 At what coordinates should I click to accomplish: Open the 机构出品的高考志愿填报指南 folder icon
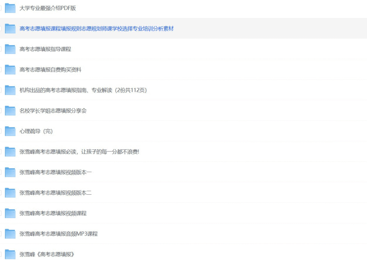[10, 90]
